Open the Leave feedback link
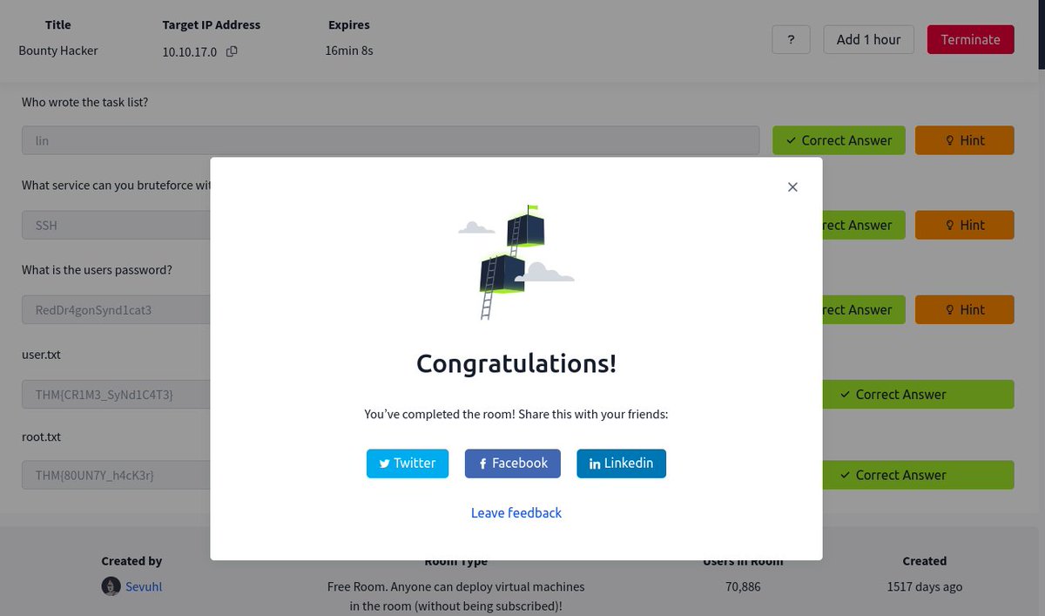The height and width of the screenshot is (616, 1045). pos(516,513)
